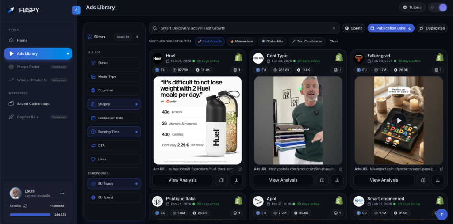
Task: Open the Tutorial
Action: pos(413,8)
